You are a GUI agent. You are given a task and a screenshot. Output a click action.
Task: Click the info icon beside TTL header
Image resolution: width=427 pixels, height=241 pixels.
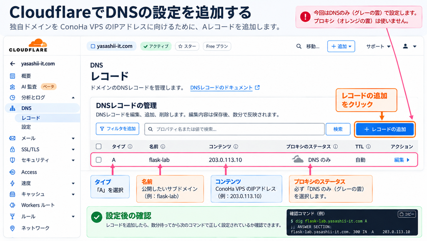point(368,147)
